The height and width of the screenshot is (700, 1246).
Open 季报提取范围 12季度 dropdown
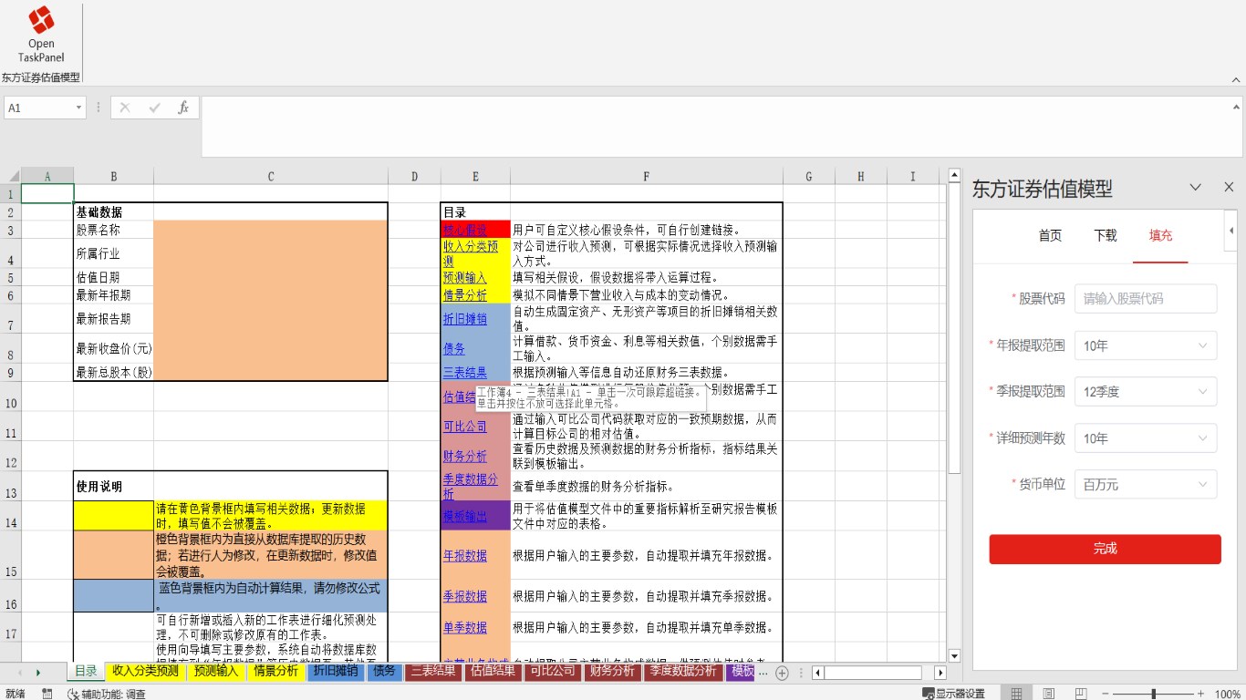point(1146,392)
